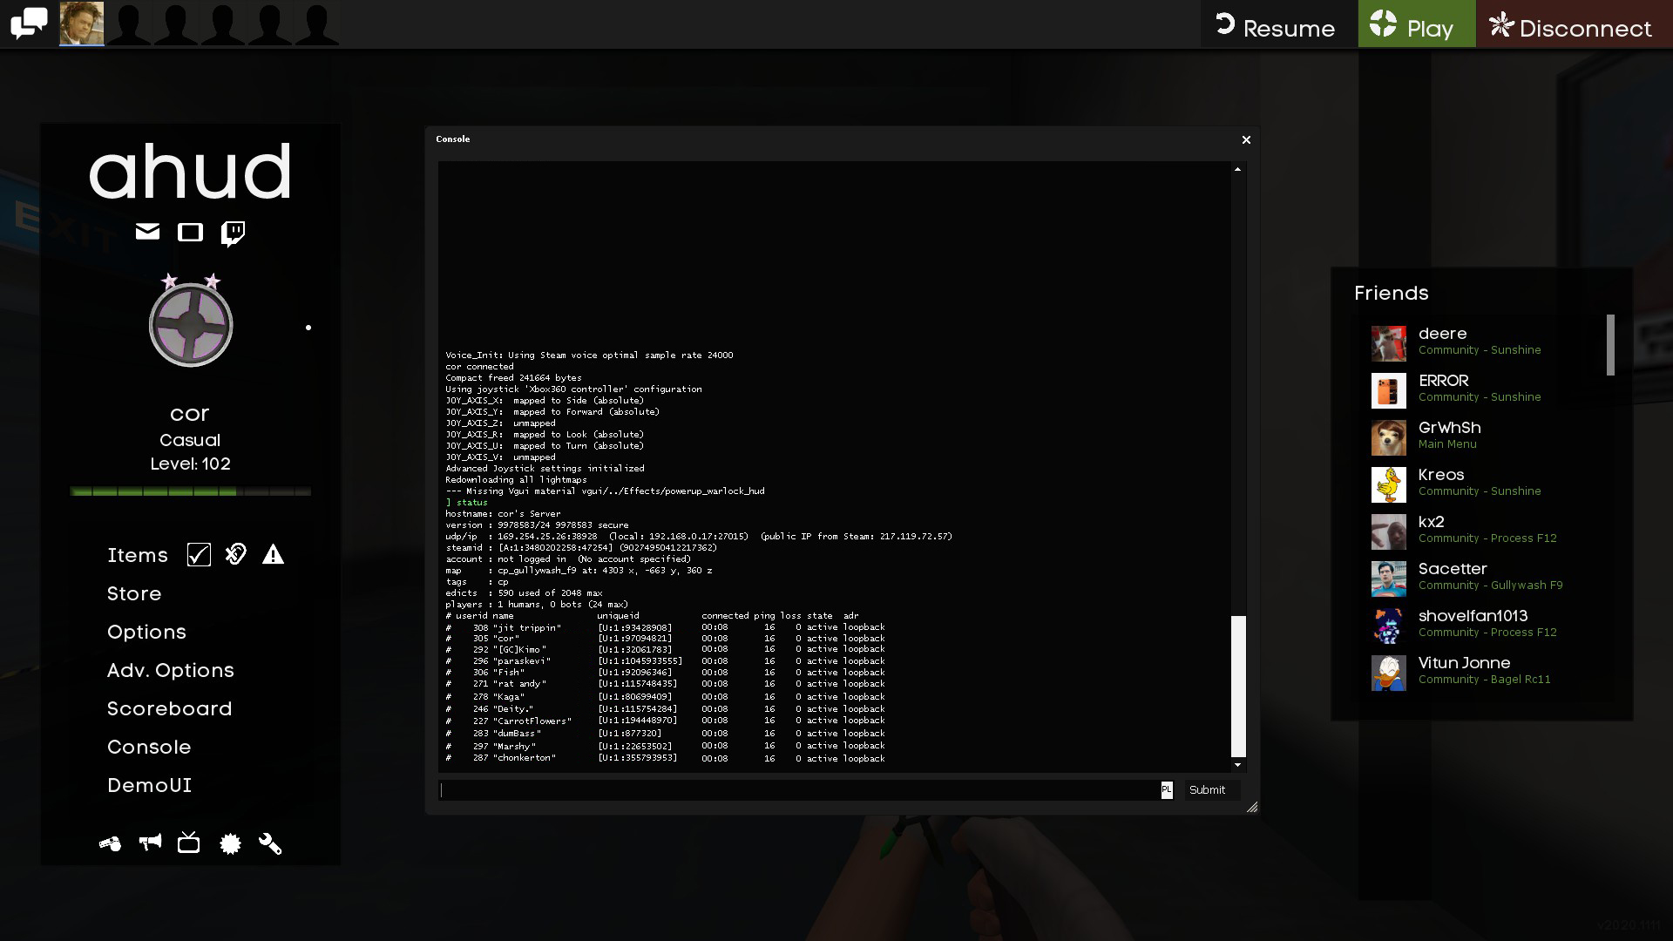
Task: Click the megaphone icon
Action: (x=150, y=843)
